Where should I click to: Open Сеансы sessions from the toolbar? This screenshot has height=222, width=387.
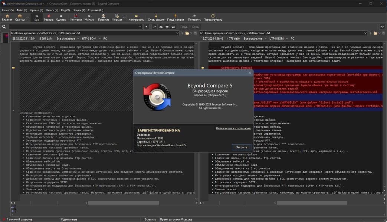coord(20,17)
